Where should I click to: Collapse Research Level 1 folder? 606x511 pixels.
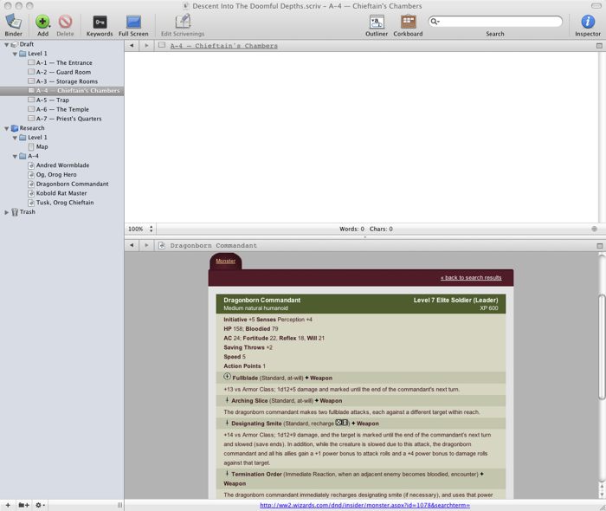point(15,138)
